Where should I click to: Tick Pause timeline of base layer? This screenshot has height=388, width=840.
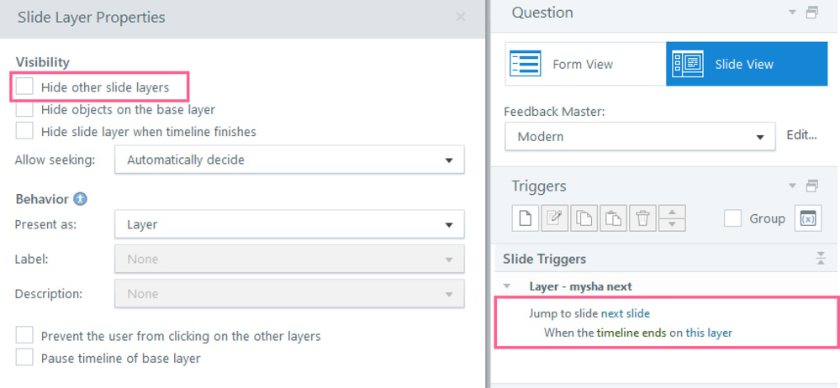point(25,358)
